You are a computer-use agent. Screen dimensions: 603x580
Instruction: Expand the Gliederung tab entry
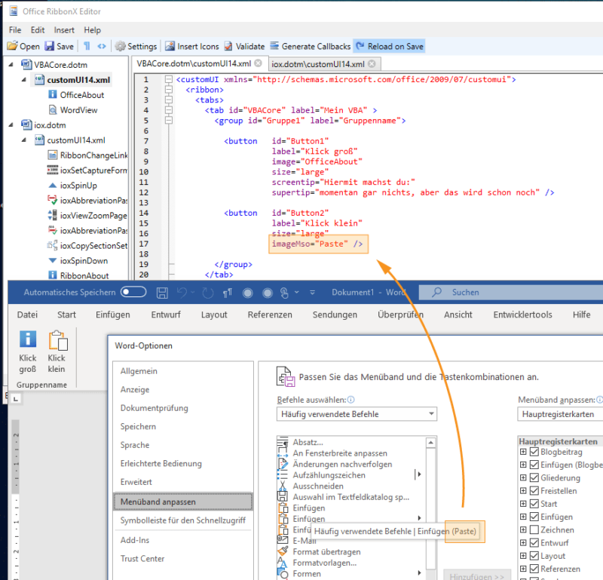tap(523, 478)
